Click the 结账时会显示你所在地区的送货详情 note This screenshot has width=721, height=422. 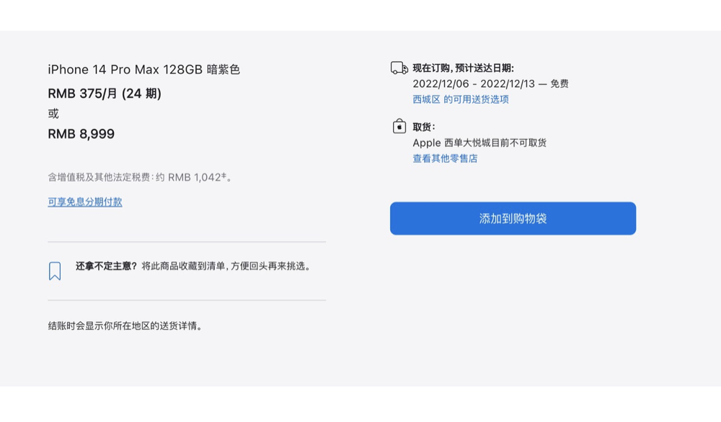126,326
